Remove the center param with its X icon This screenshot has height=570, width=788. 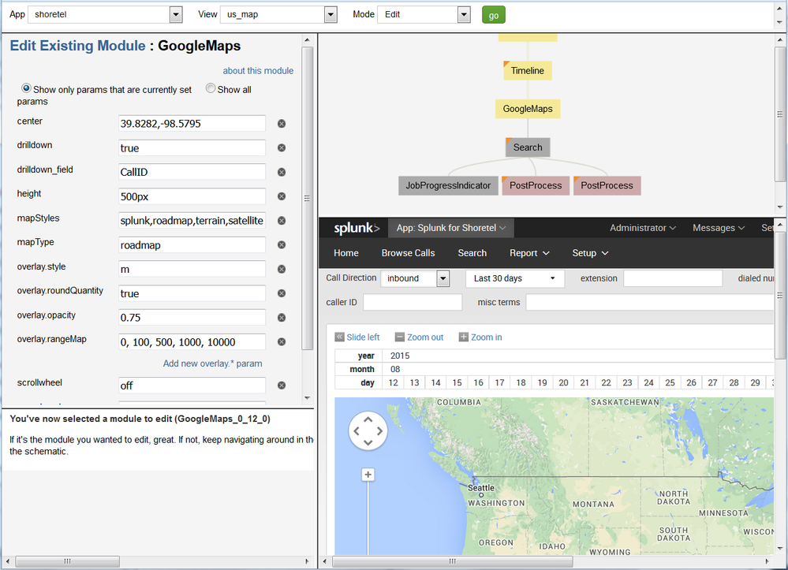coord(282,124)
